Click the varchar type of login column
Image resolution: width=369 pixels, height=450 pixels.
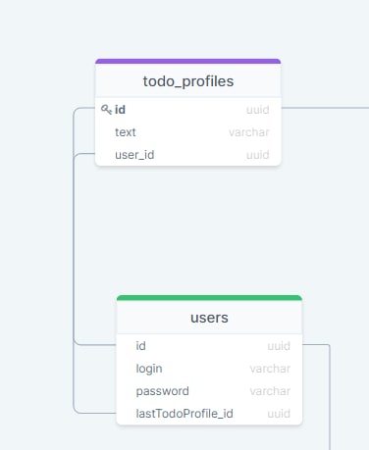pos(270,369)
